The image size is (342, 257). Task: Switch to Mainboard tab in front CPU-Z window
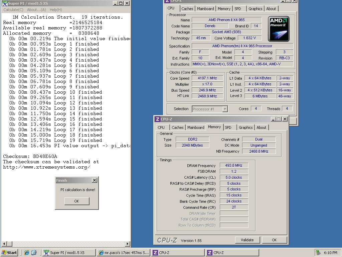[196, 127]
